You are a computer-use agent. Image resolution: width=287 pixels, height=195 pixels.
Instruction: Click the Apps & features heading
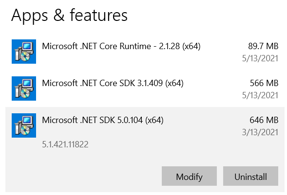pos(69,16)
